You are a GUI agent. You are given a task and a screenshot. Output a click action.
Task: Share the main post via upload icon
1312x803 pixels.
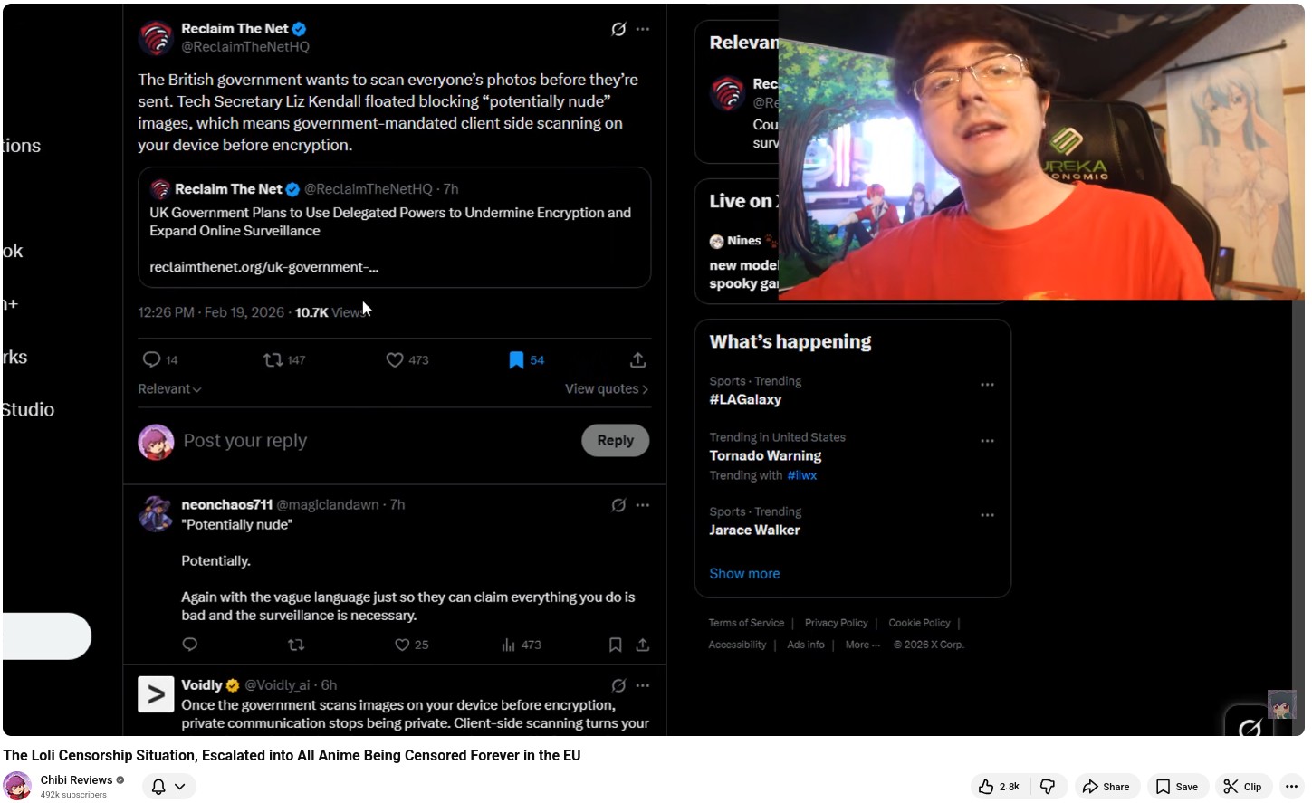pyautogui.click(x=637, y=360)
